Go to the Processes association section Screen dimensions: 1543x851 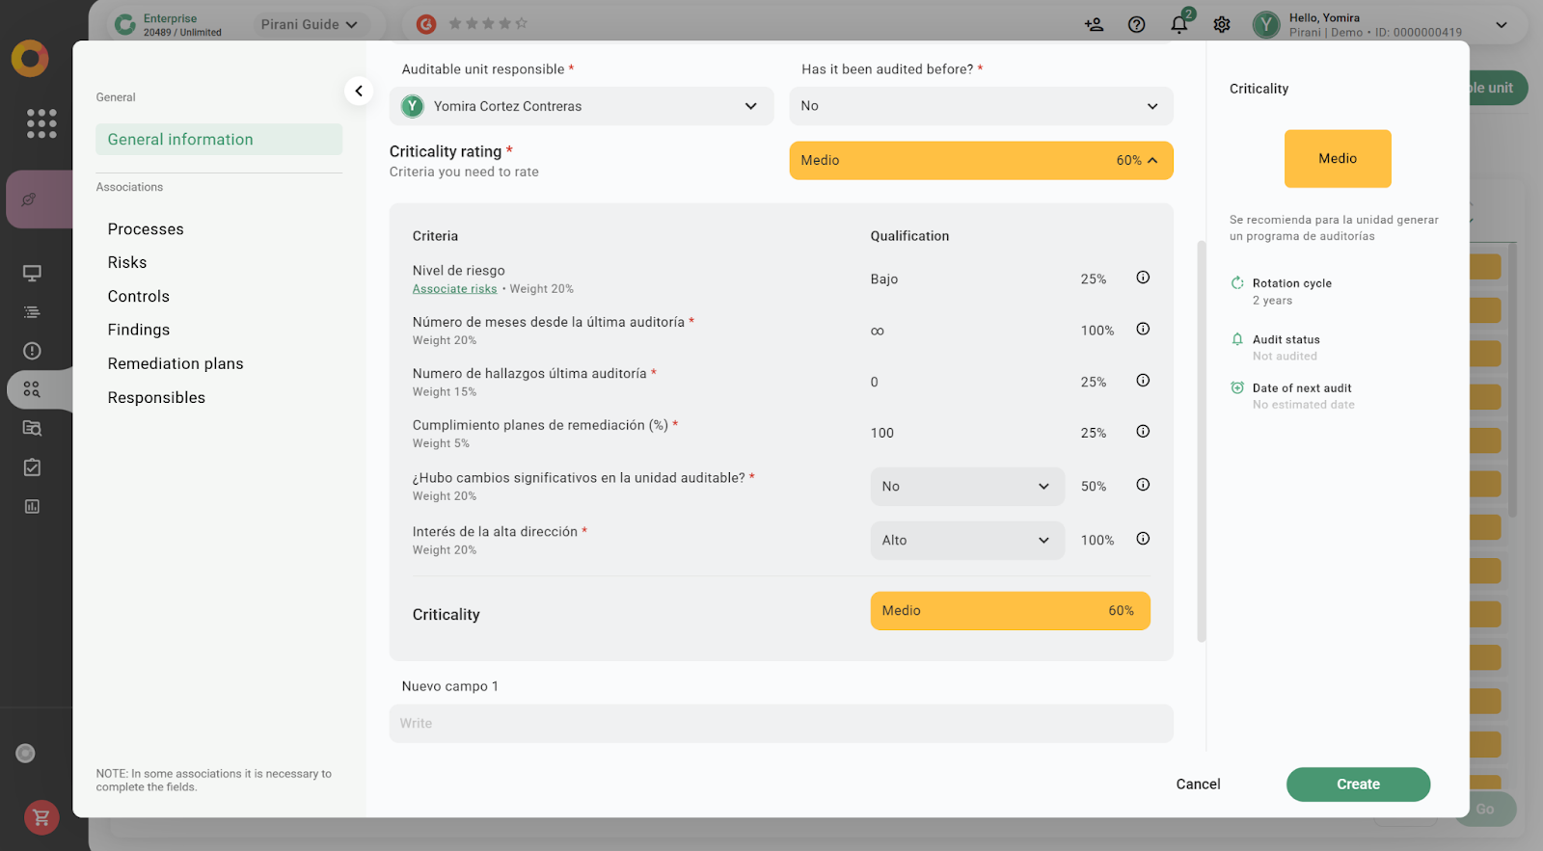(x=146, y=229)
